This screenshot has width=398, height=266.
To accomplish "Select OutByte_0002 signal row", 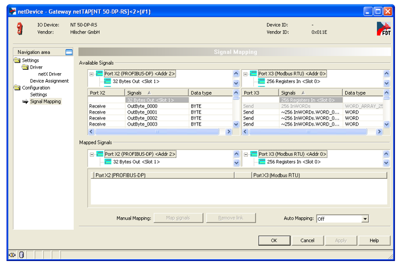I will [x=160, y=118].
